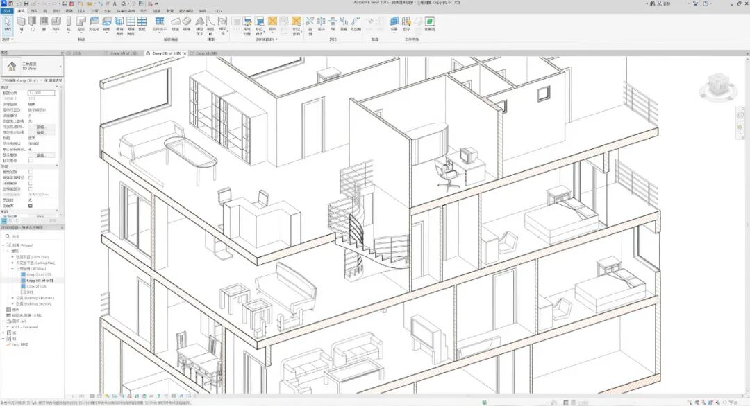This screenshot has height=406, width=750.
Task: Select the Curtain Grid tool
Action: [x=131, y=25]
